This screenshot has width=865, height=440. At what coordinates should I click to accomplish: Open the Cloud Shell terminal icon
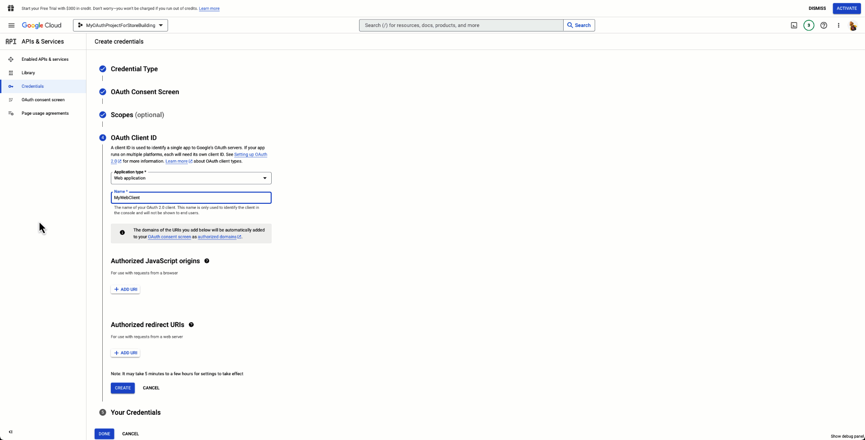(794, 25)
